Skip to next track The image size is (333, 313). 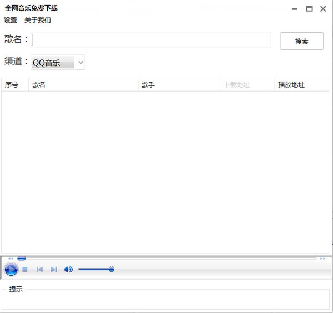pyautogui.click(x=54, y=270)
